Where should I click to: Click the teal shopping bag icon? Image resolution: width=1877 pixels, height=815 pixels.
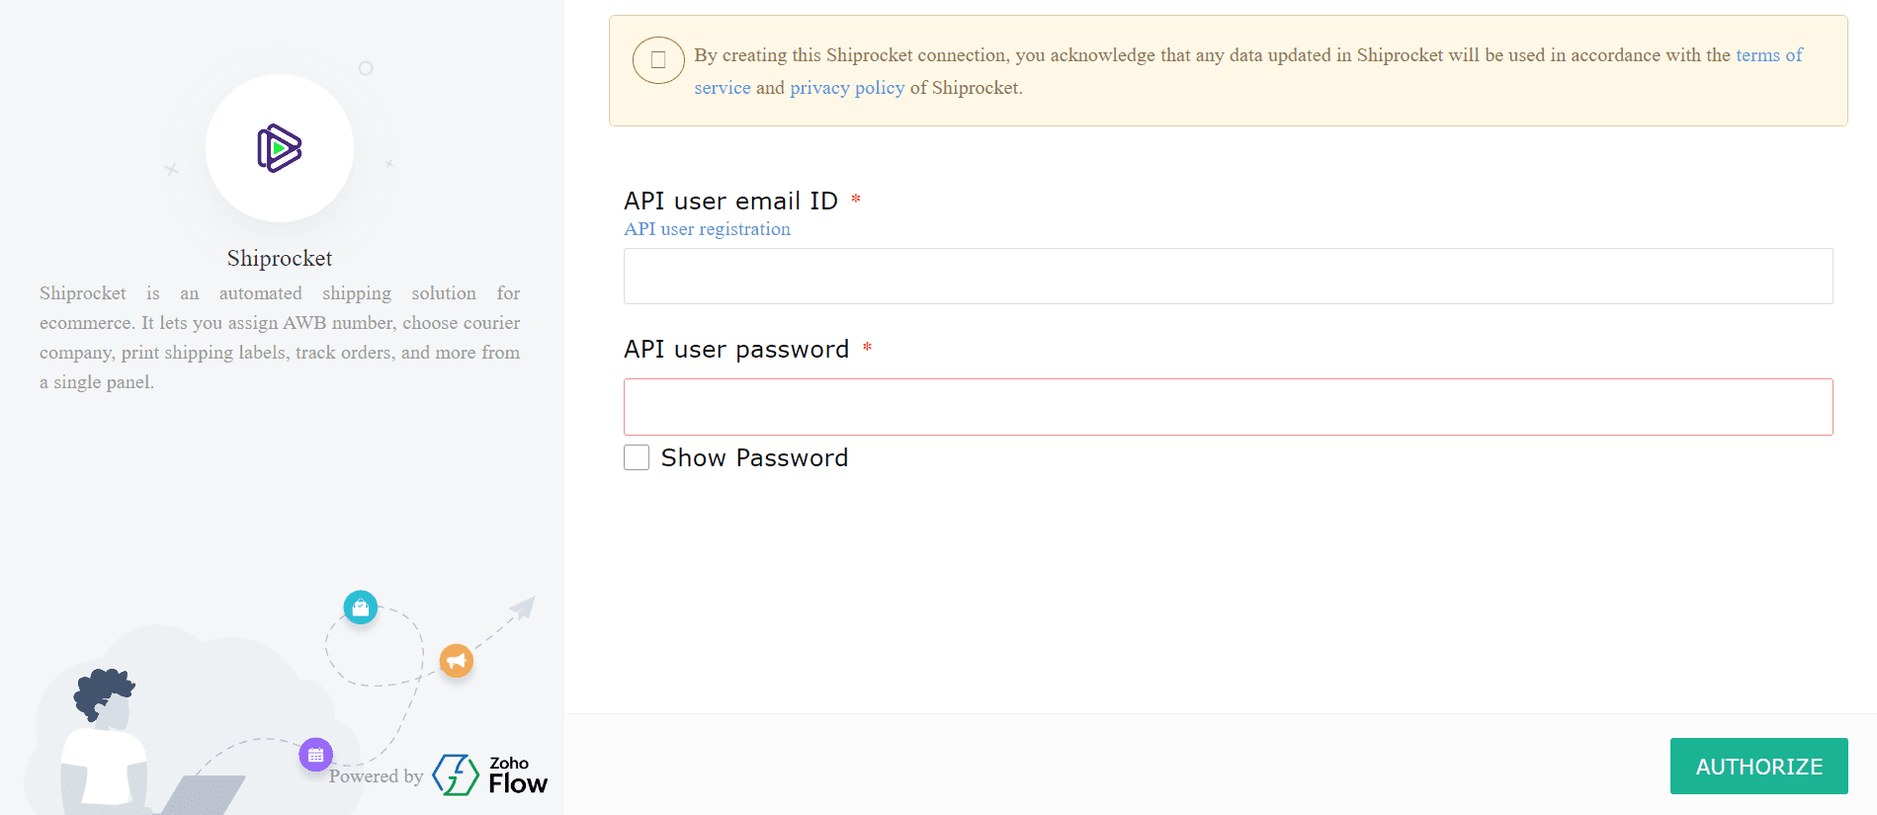(x=361, y=608)
